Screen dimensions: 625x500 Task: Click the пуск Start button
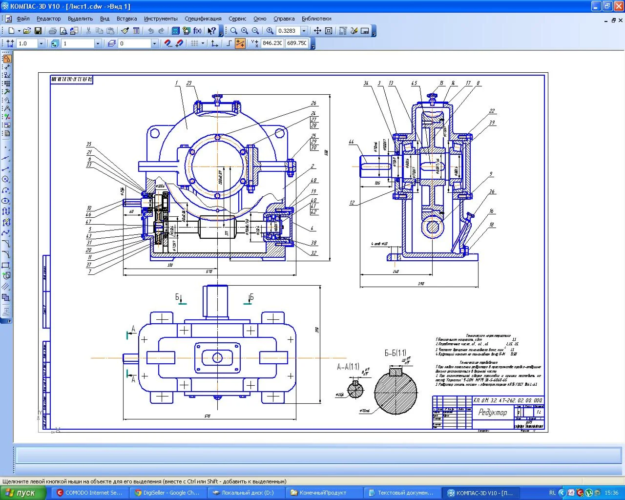pos(23,493)
